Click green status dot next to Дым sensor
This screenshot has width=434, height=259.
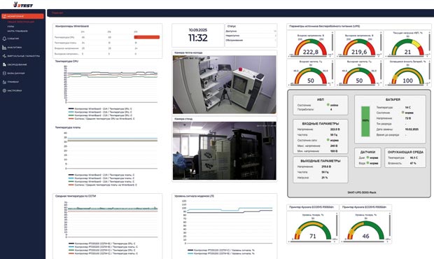367,157
